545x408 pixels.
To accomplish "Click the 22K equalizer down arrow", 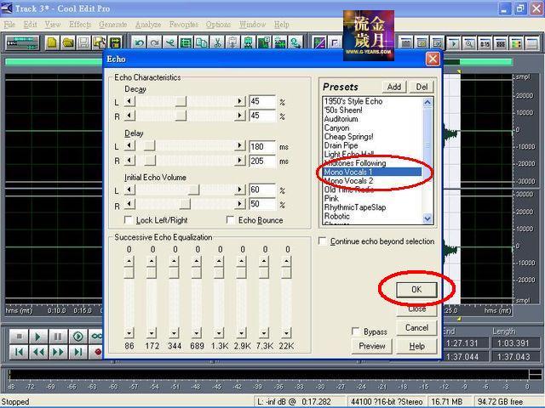I will pyautogui.click(x=286, y=333).
